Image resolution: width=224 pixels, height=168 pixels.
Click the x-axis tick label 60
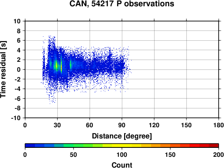[90, 125]
